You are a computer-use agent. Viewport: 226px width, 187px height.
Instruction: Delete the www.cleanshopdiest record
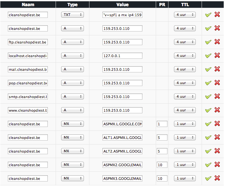(x=217, y=110)
